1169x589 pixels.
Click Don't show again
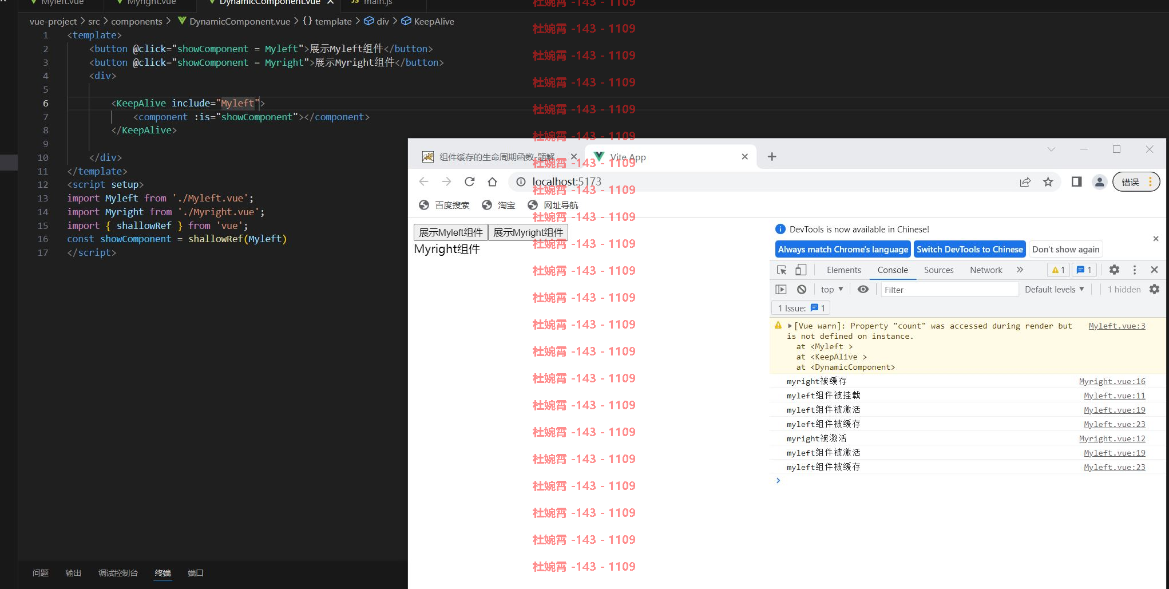tap(1065, 250)
